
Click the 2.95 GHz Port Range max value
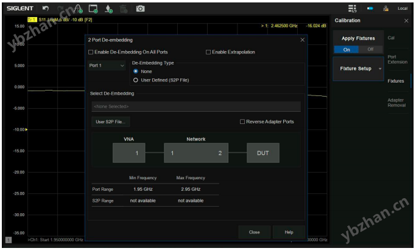(191, 189)
